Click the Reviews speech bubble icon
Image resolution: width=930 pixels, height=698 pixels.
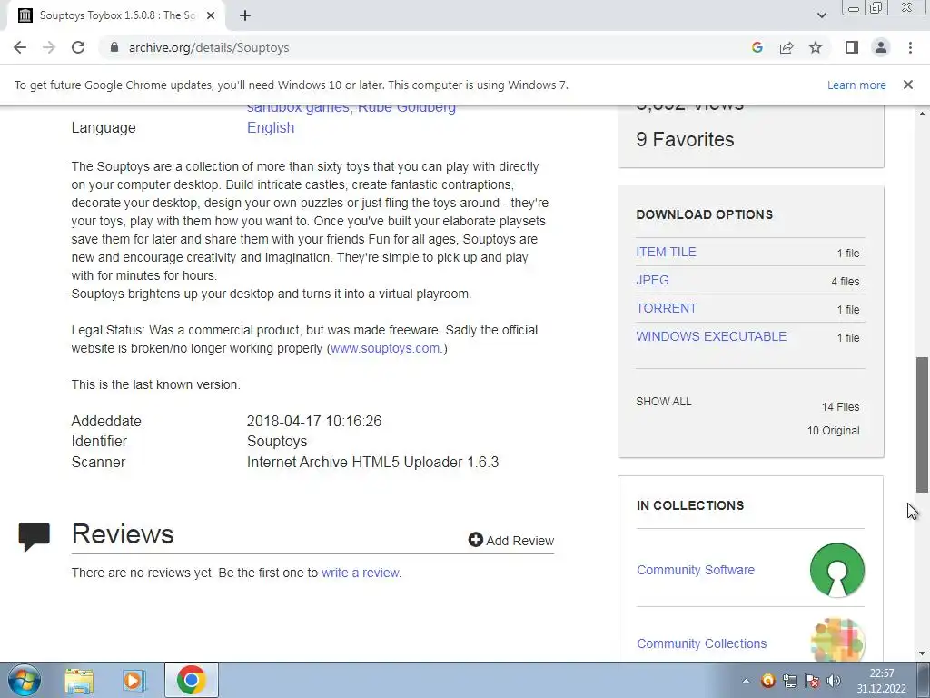[x=35, y=536]
